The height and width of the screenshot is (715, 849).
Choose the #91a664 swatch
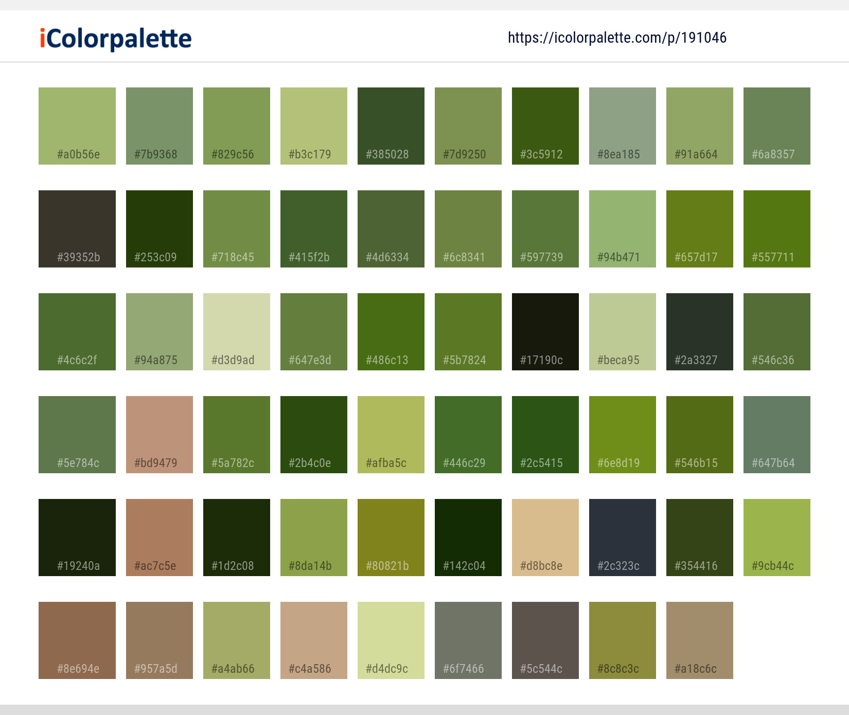click(x=700, y=126)
